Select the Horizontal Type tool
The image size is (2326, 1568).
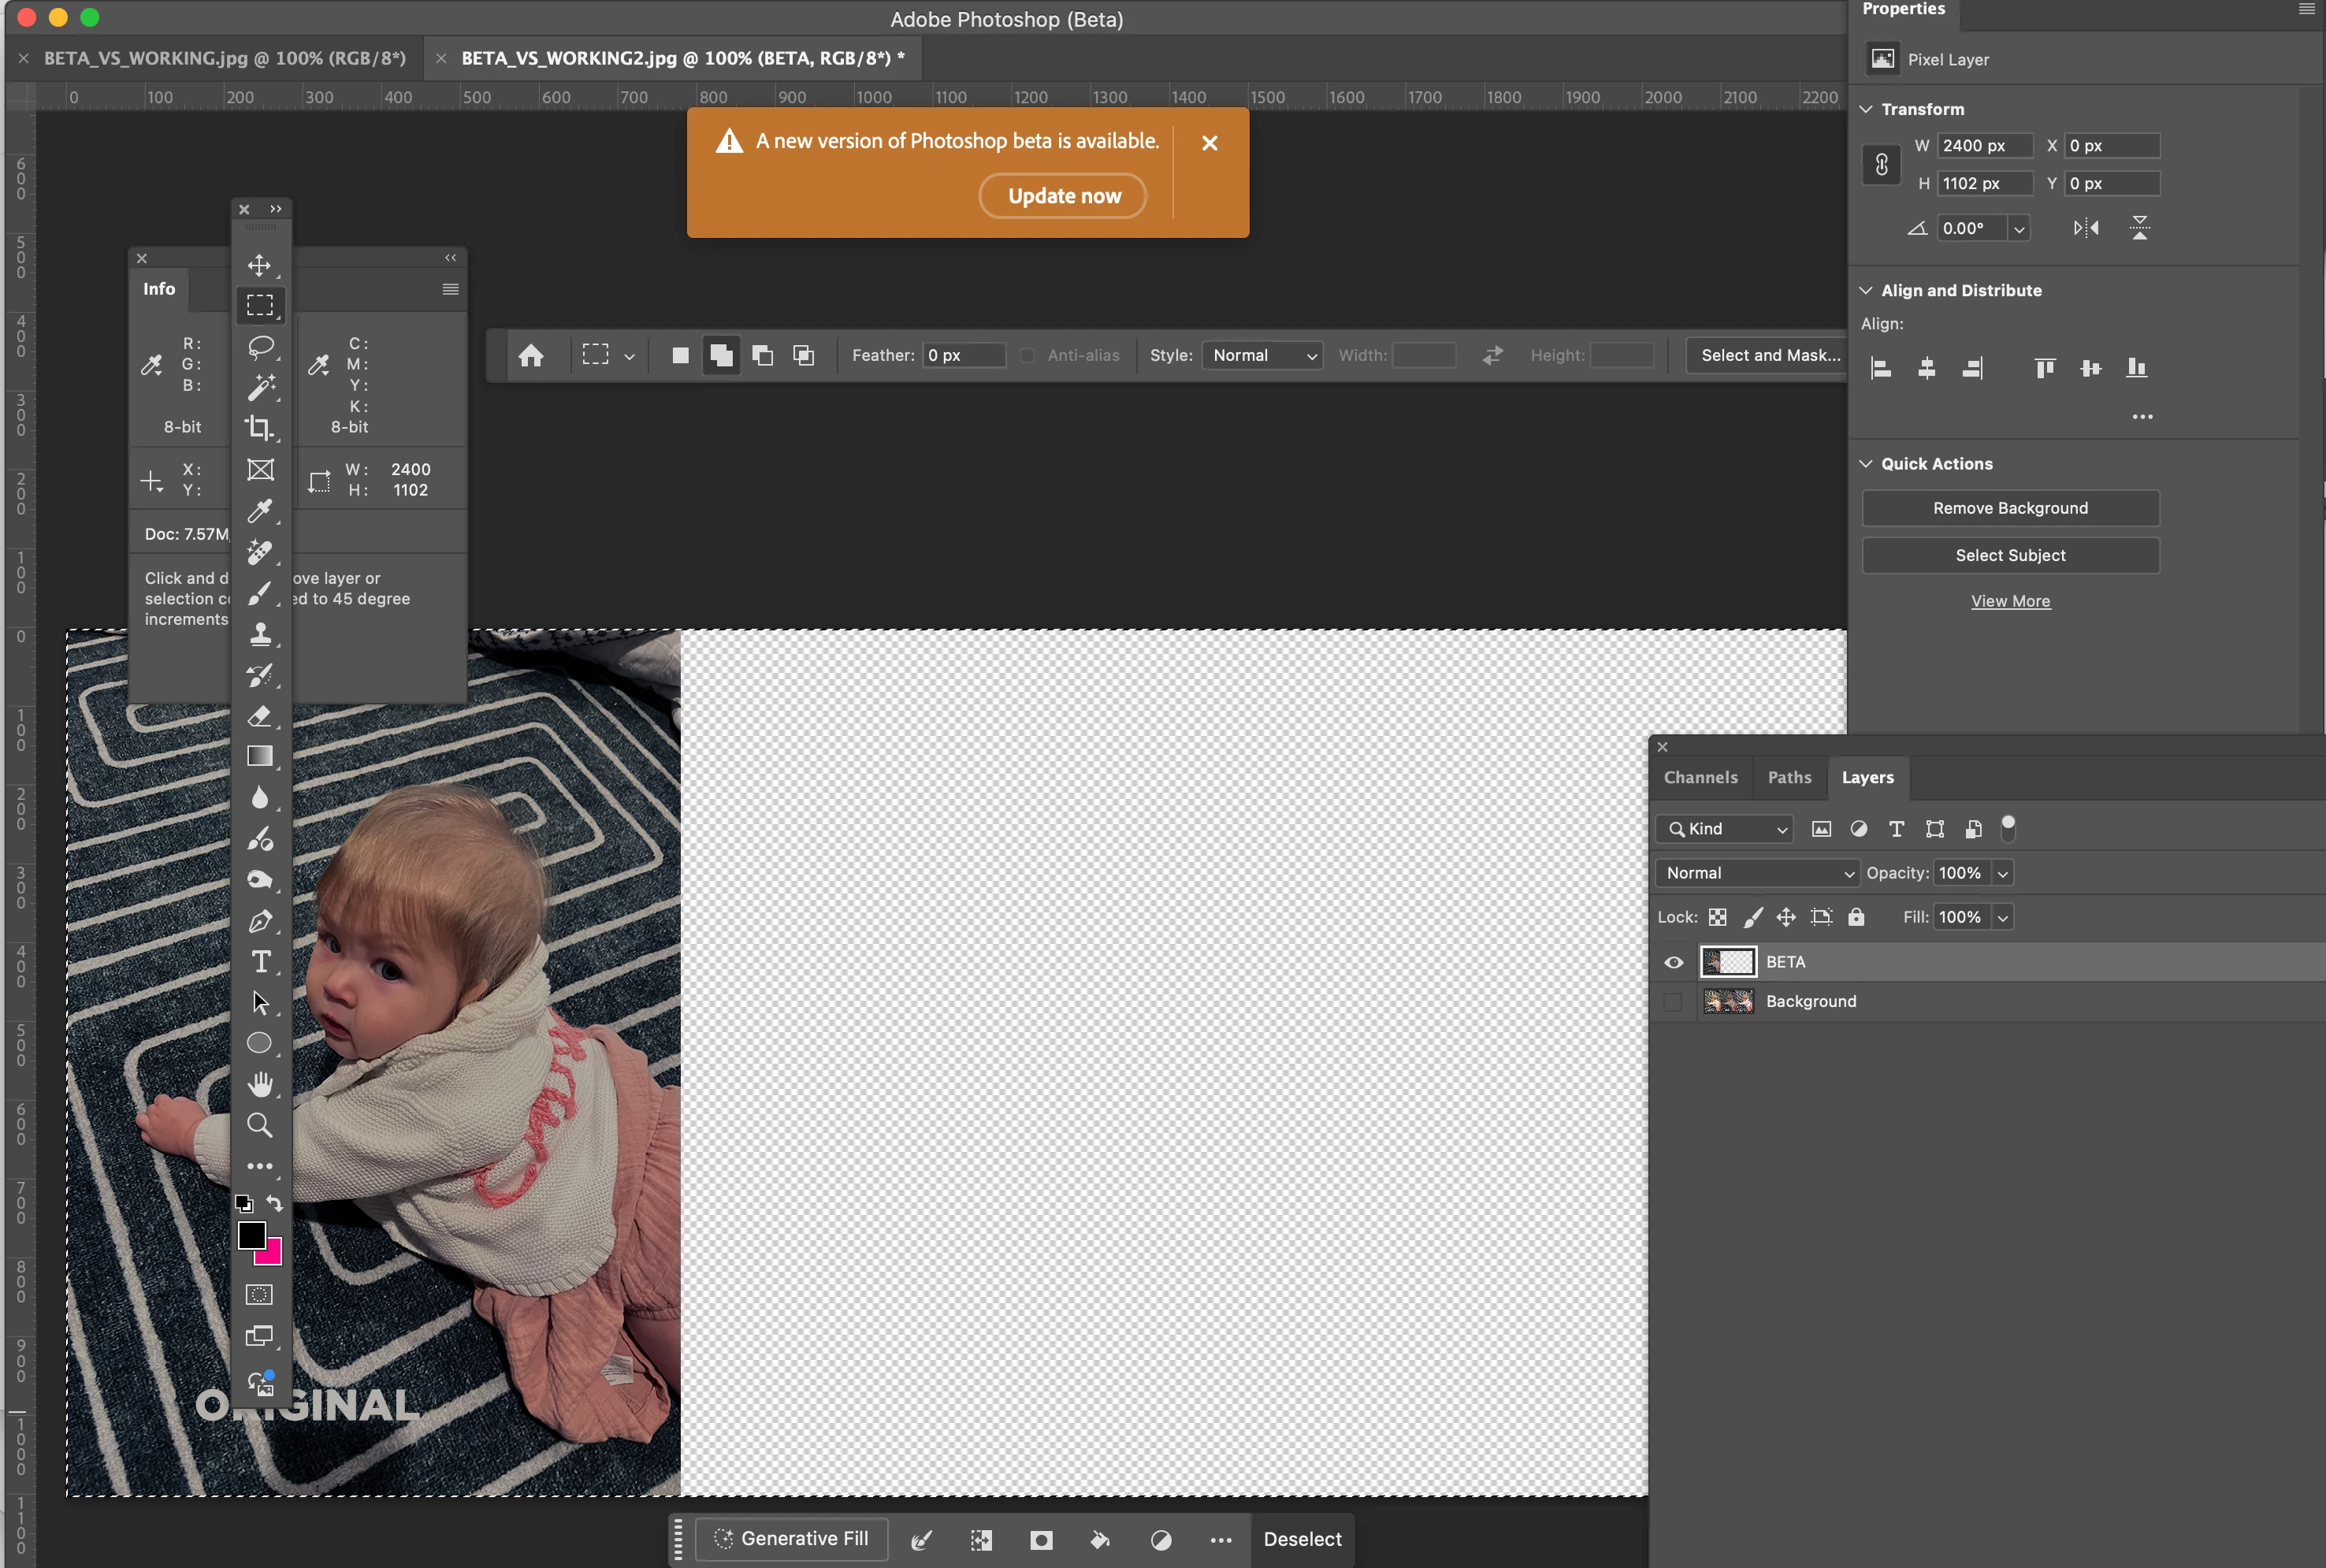260,961
